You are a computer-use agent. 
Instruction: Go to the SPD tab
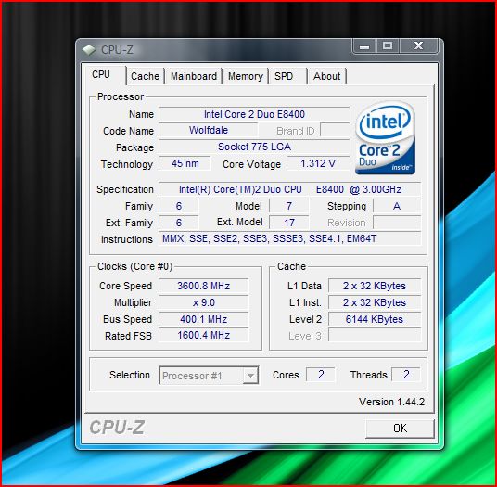coord(287,76)
